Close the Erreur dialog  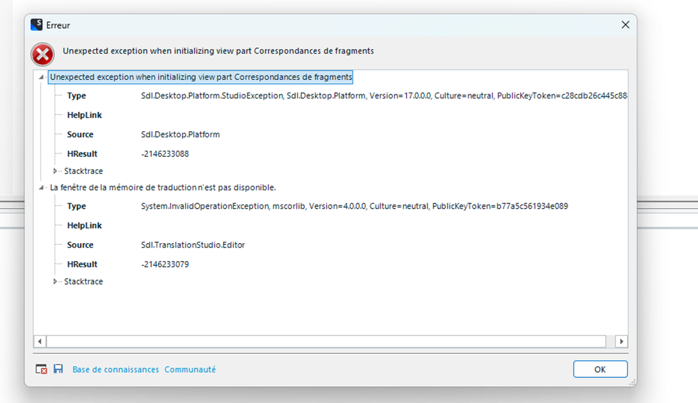pyautogui.click(x=626, y=25)
